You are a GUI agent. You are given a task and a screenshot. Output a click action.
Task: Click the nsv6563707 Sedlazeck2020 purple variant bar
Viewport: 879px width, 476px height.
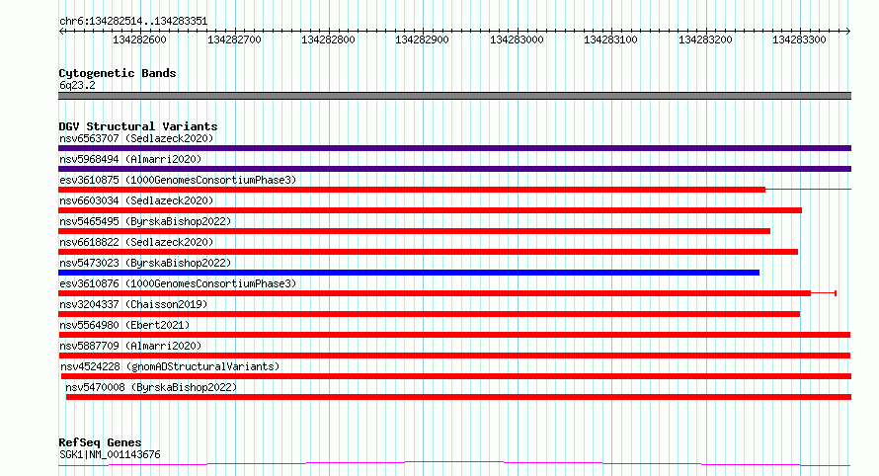coord(454,148)
